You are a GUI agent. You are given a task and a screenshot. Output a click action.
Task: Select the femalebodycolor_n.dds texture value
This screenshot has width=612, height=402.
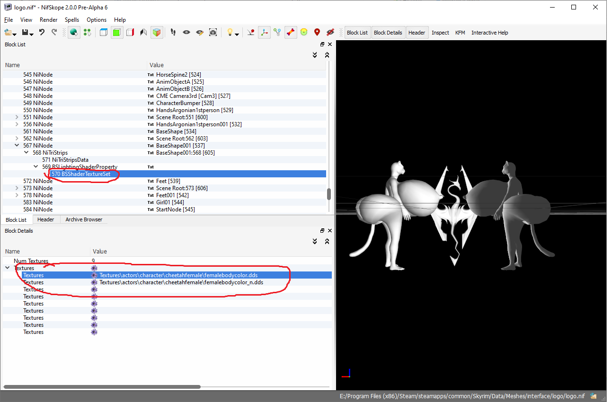coord(181,282)
